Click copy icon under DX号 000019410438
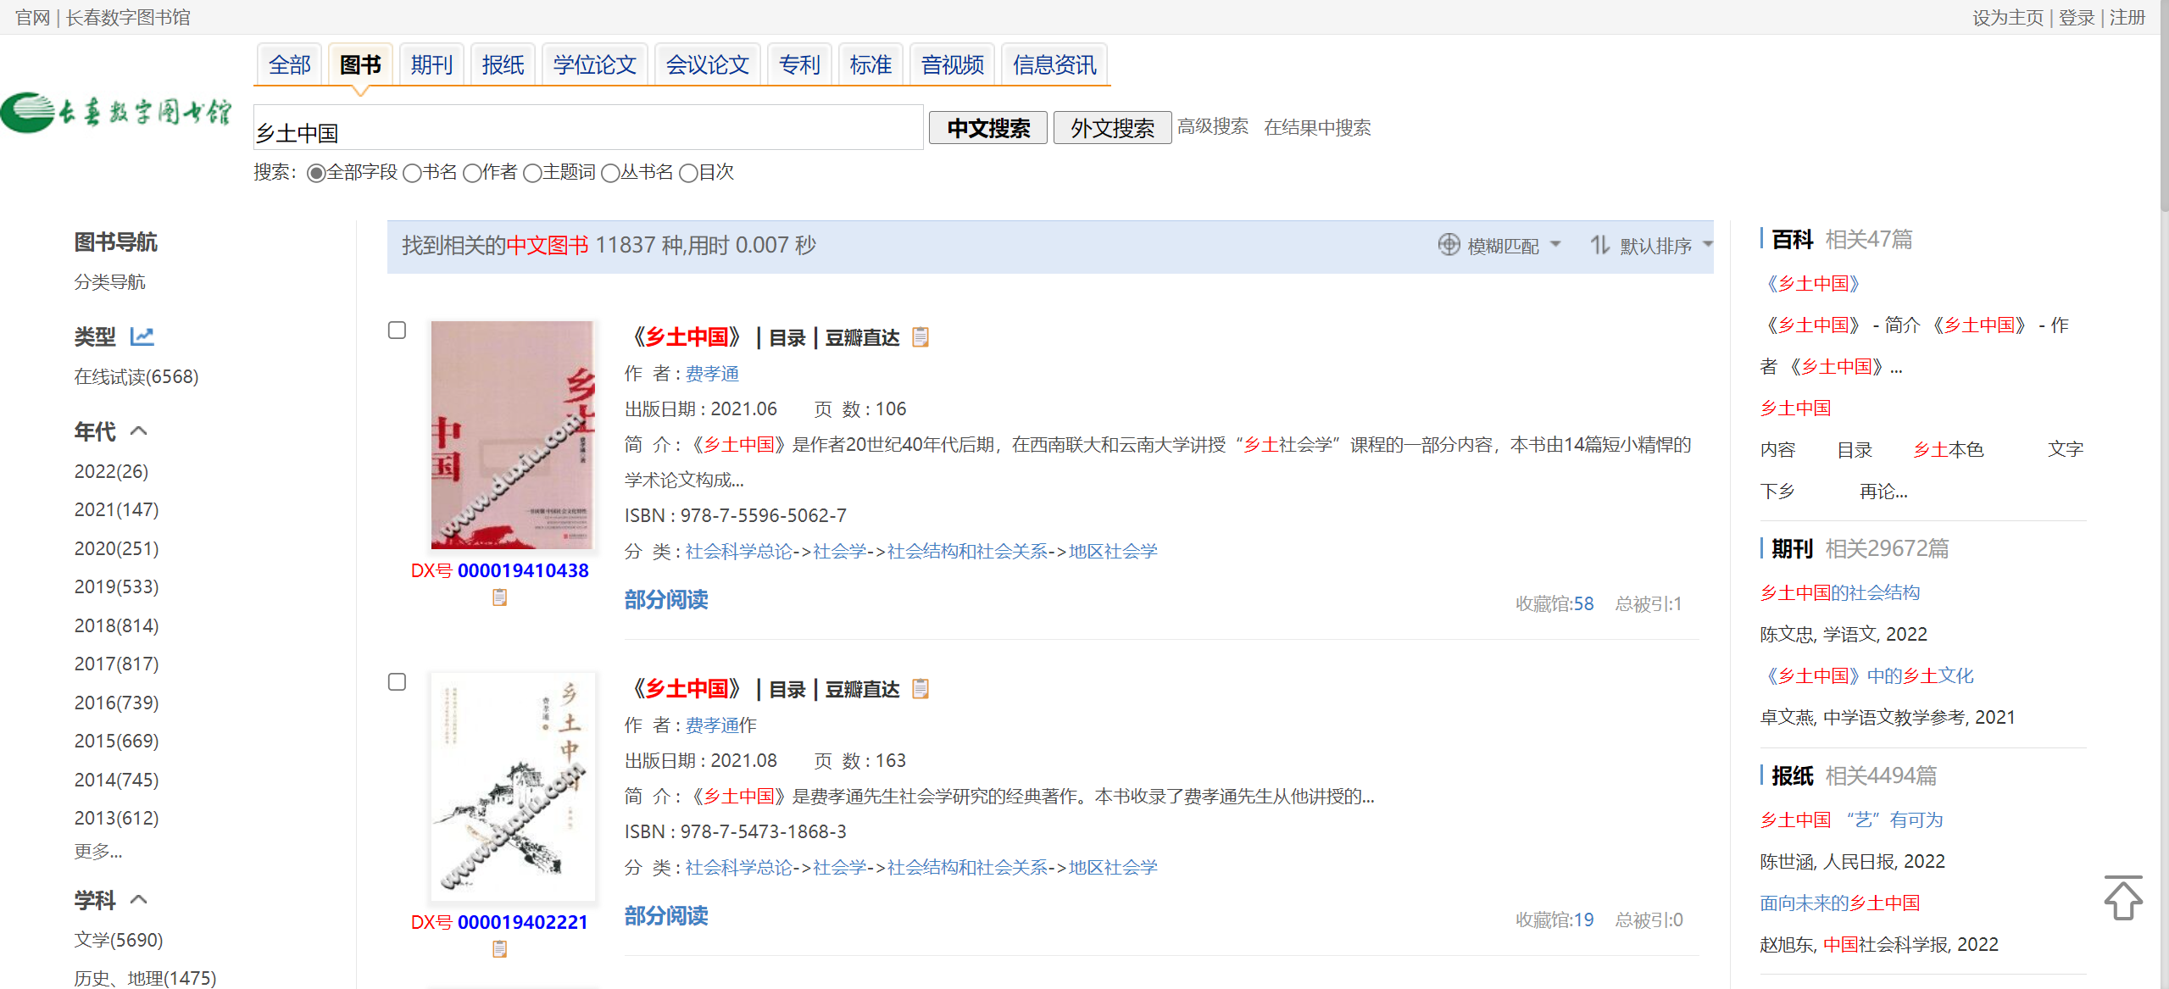Image resolution: width=2169 pixels, height=989 pixels. click(499, 597)
